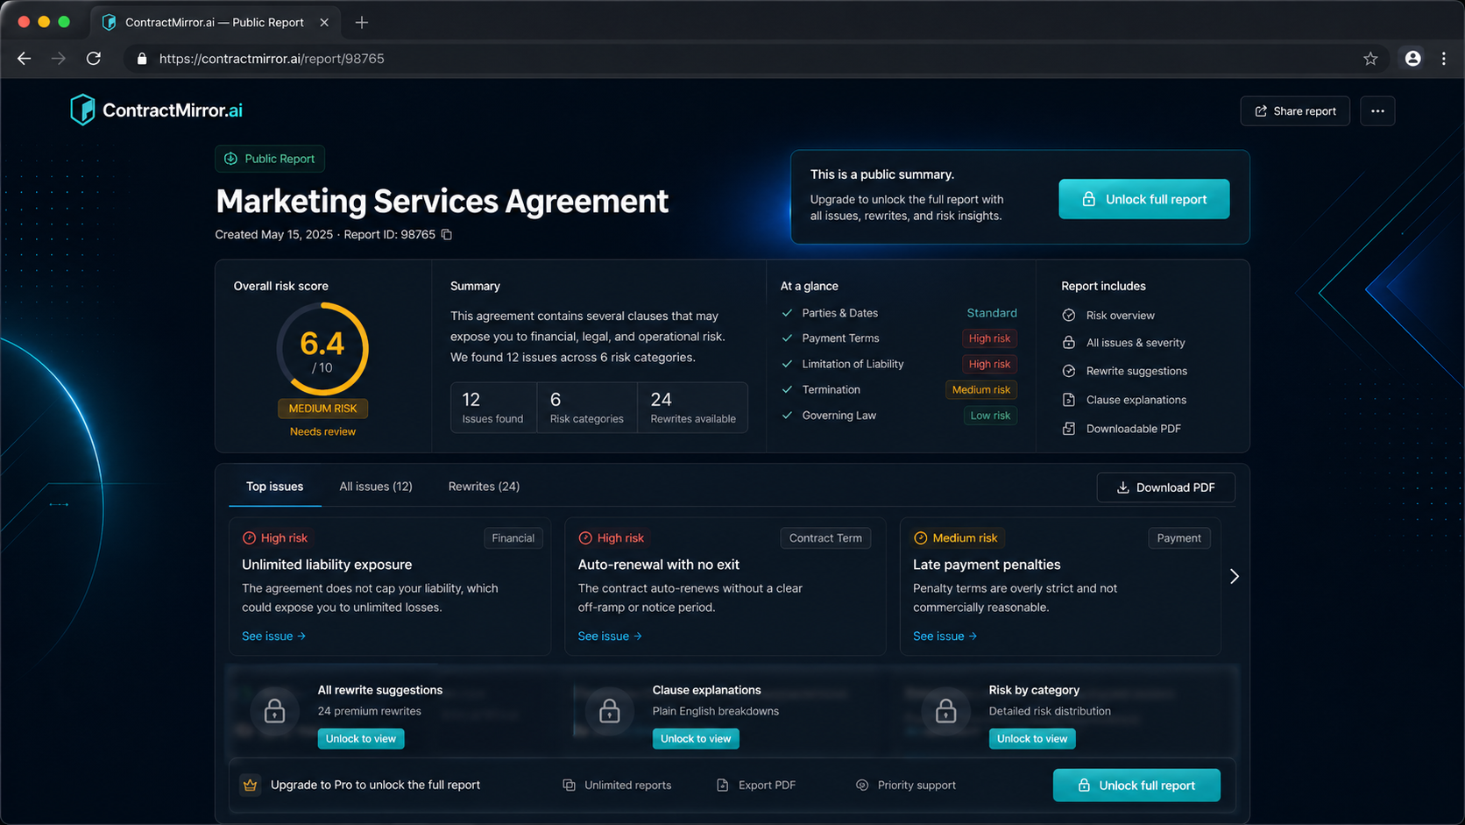The height and width of the screenshot is (825, 1465).
Task: Click the 12 Issues found stat box
Action: (492, 408)
